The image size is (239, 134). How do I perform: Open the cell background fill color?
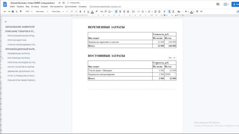(x=186, y=12)
